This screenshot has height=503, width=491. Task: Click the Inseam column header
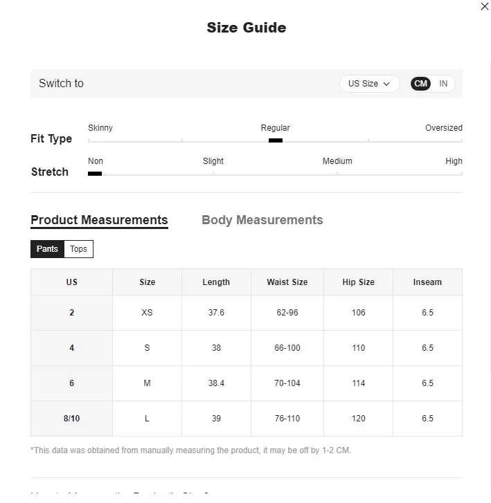click(x=427, y=282)
